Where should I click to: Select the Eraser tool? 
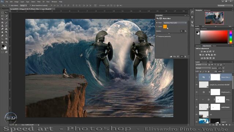(3, 29)
